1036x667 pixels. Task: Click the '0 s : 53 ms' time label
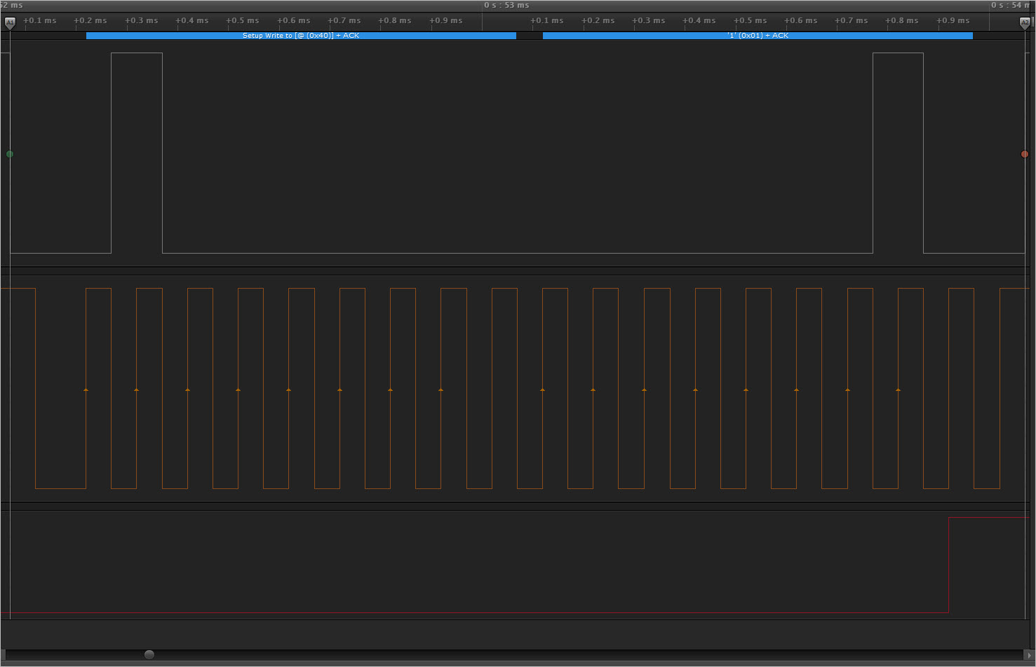pyautogui.click(x=506, y=5)
